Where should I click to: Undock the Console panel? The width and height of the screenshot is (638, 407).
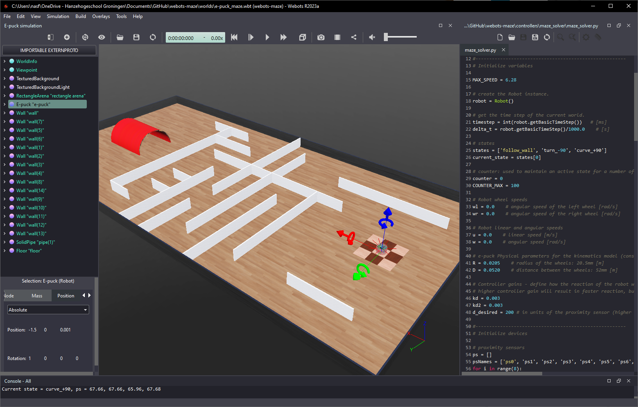point(619,381)
